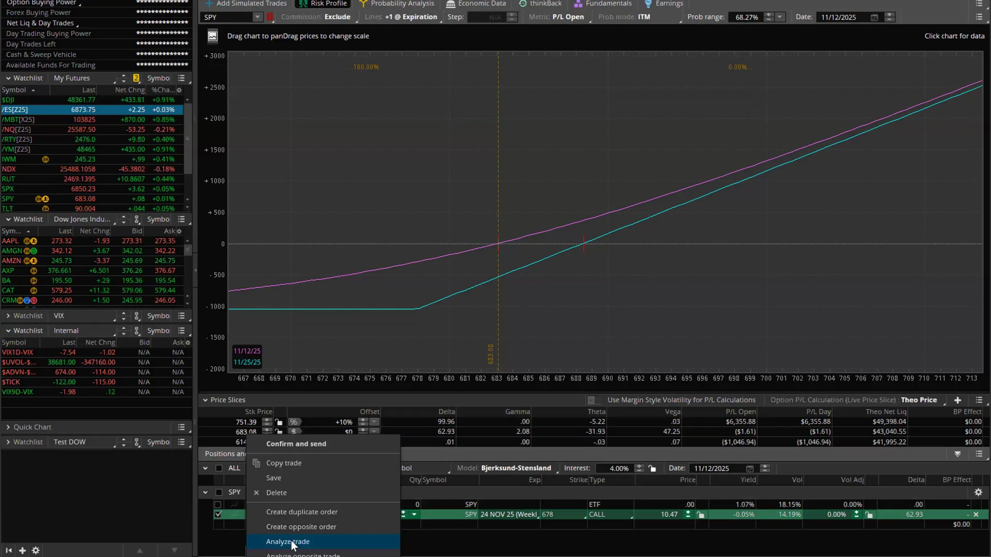This screenshot has width=991, height=557.
Task: Increase the Interest rate stepper
Action: point(640,466)
